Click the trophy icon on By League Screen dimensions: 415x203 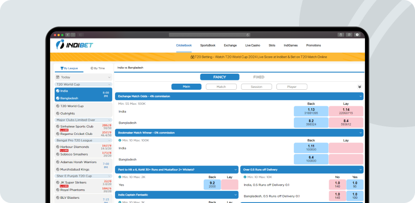click(62, 68)
